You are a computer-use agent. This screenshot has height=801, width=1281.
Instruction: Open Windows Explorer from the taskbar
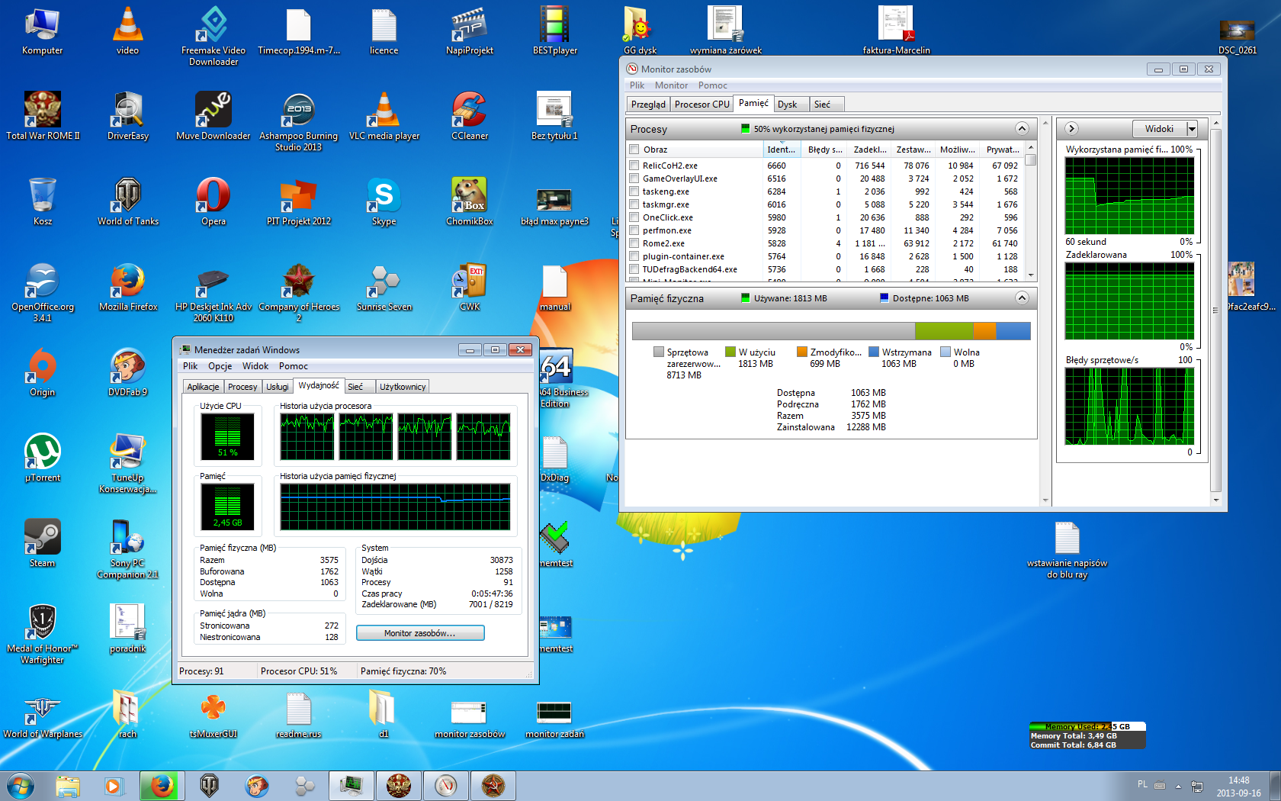point(68,786)
